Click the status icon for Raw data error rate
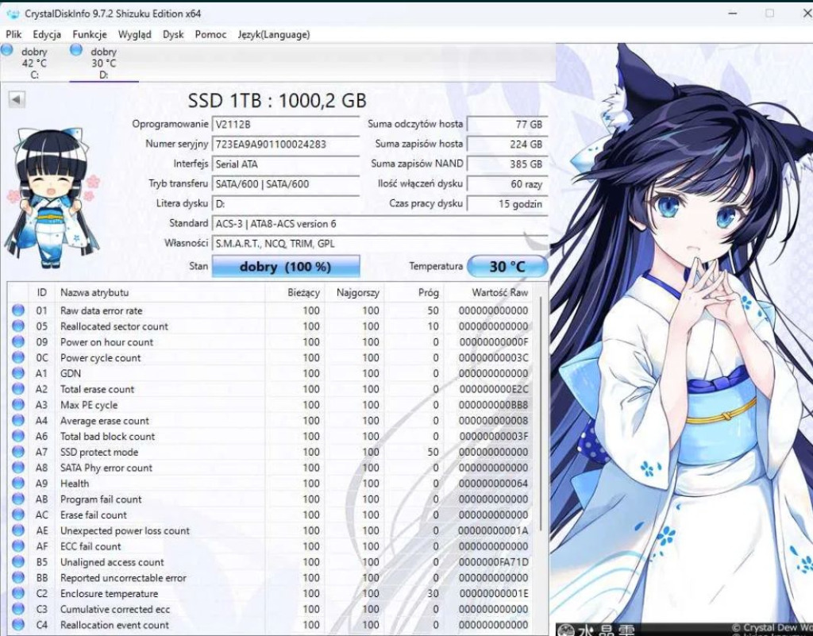 tap(18, 310)
